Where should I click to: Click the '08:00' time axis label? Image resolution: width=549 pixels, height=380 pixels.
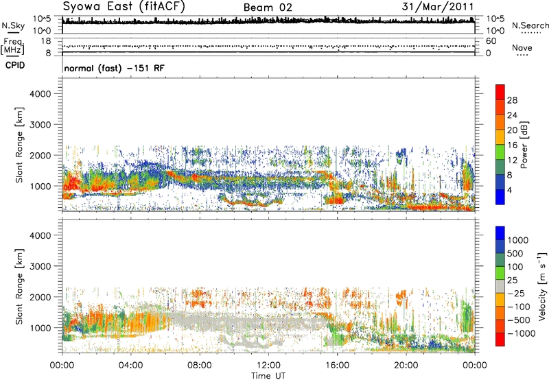(200, 366)
